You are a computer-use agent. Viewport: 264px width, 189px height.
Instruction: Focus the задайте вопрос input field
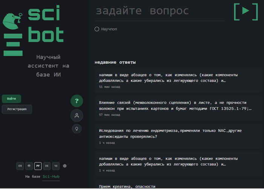[x=160, y=11]
